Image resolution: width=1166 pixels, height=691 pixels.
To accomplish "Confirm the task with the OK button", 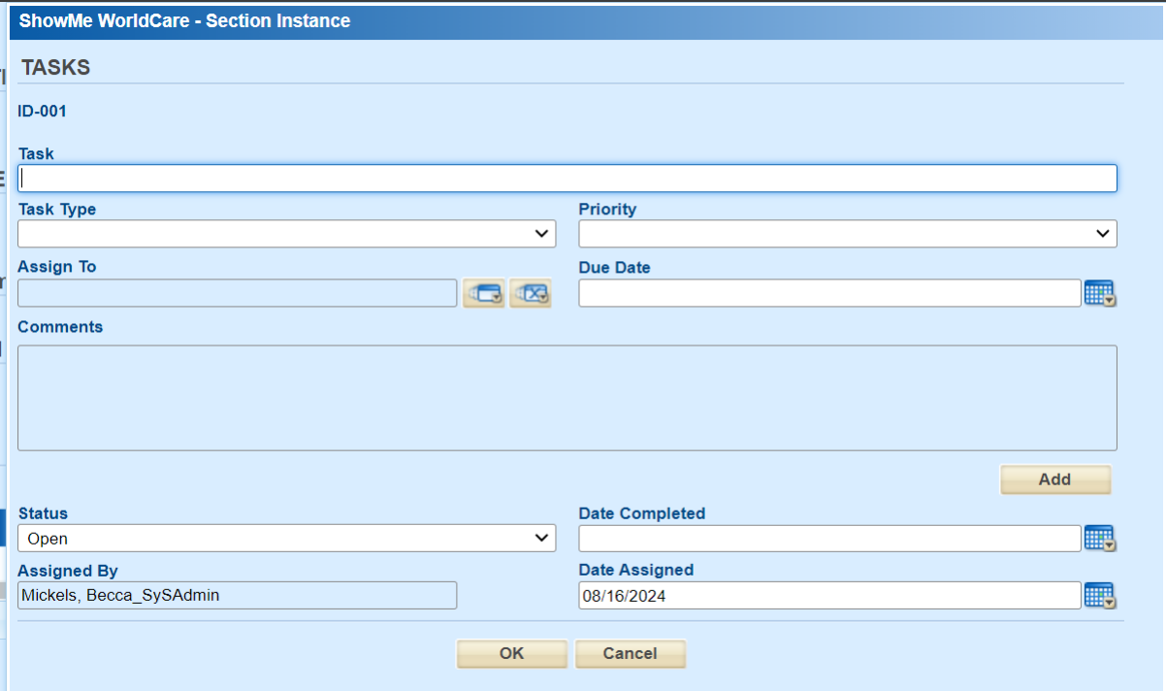I will 512,654.
